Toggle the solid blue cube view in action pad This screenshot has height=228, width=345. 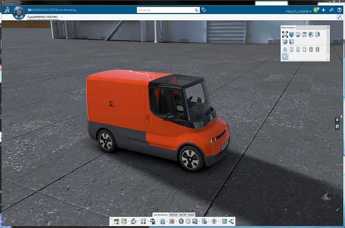pyautogui.click(x=291, y=34)
